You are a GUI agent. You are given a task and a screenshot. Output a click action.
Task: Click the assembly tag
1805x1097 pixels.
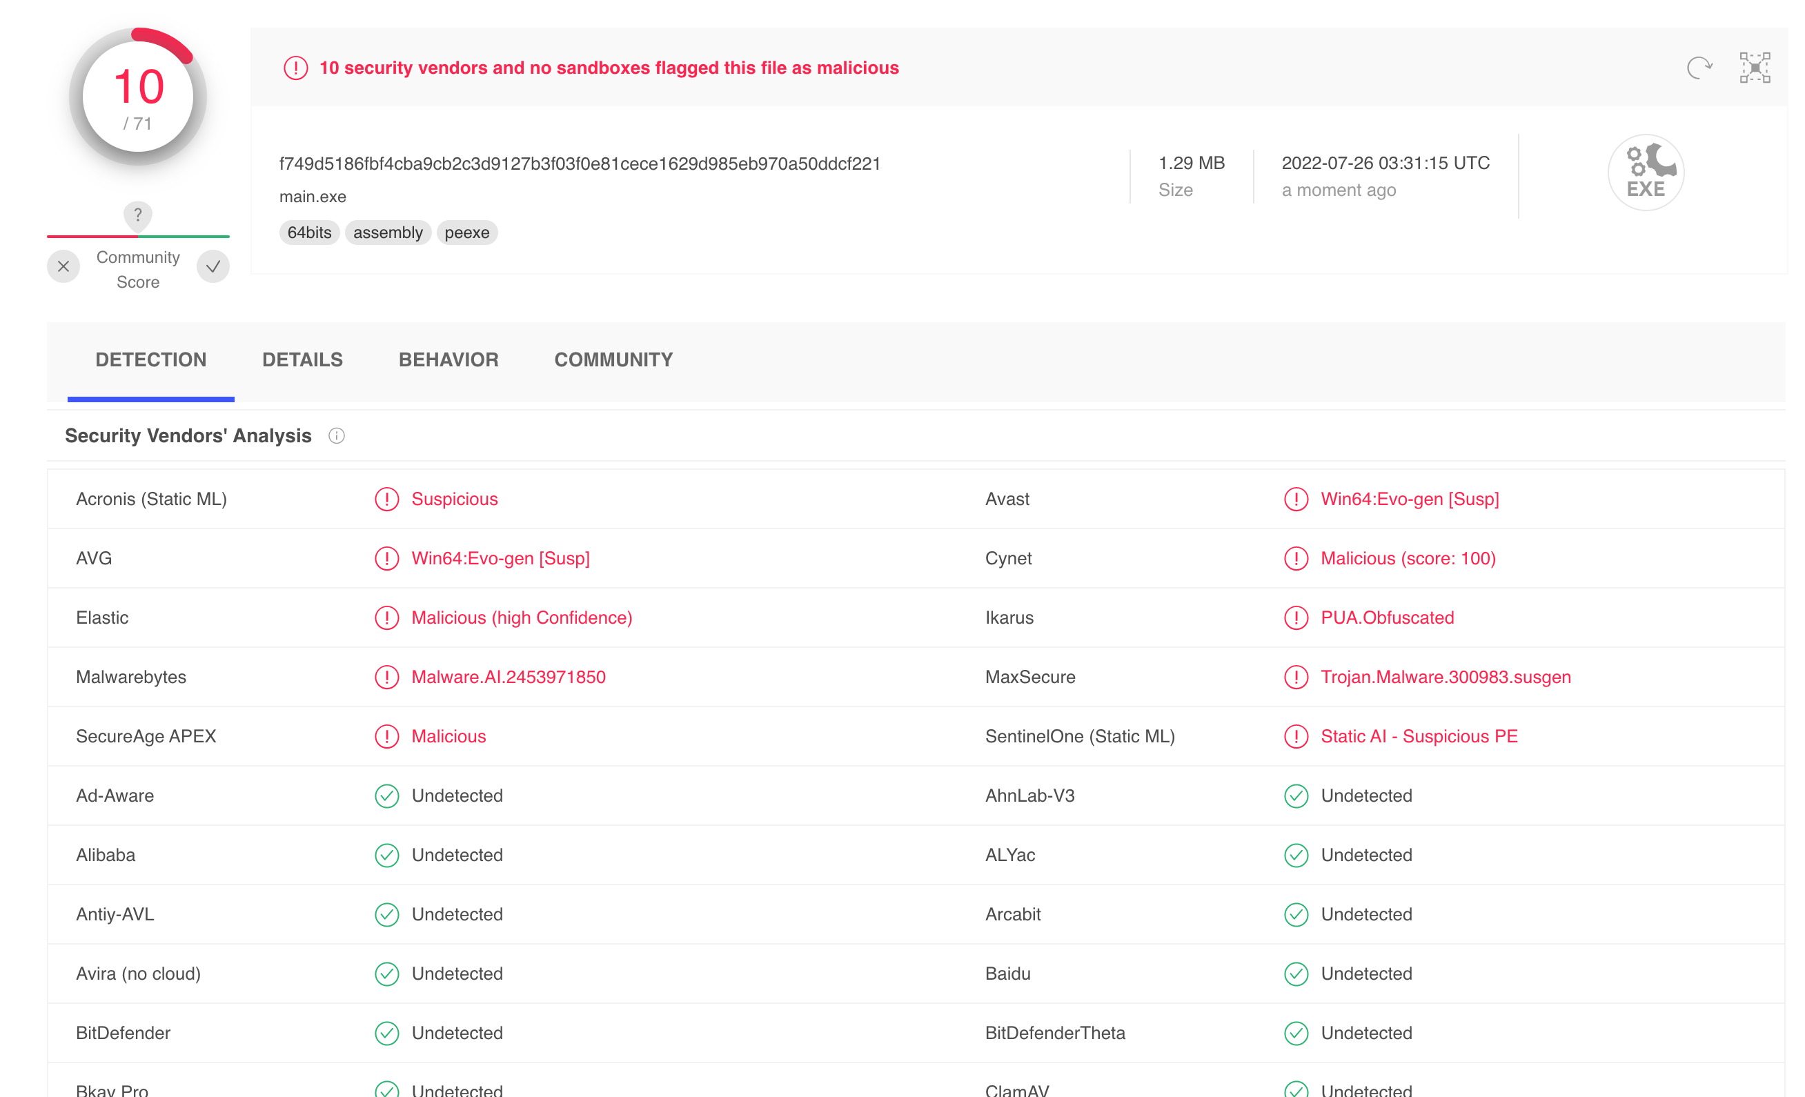pyautogui.click(x=388, y=233)
